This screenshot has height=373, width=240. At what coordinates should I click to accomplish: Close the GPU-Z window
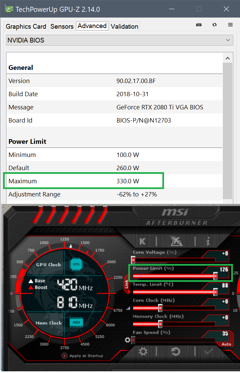[x=226, y=9]
